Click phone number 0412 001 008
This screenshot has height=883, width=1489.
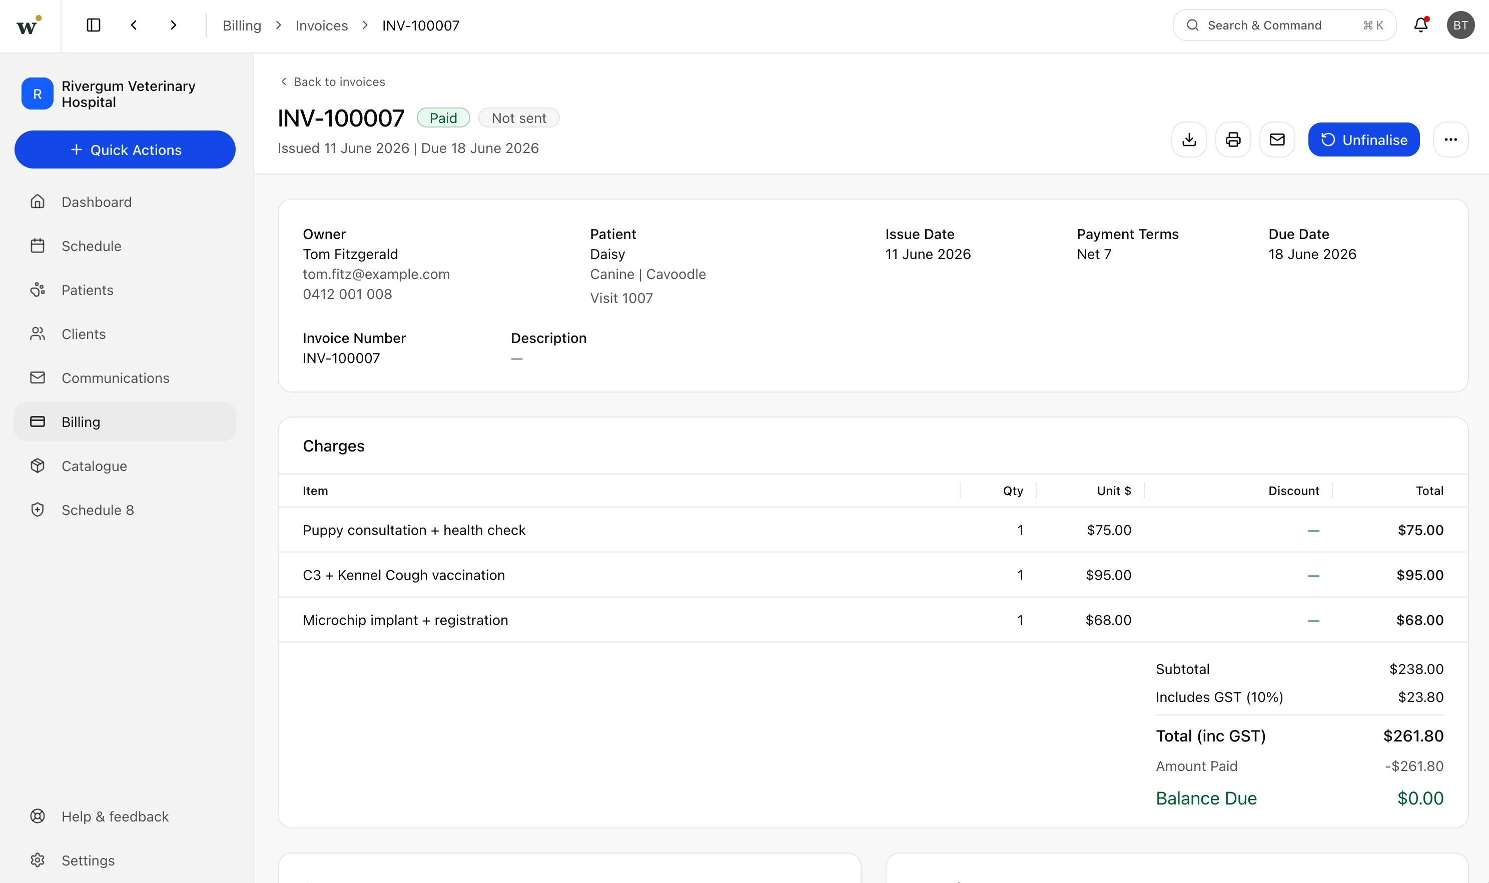coord(347,294)
